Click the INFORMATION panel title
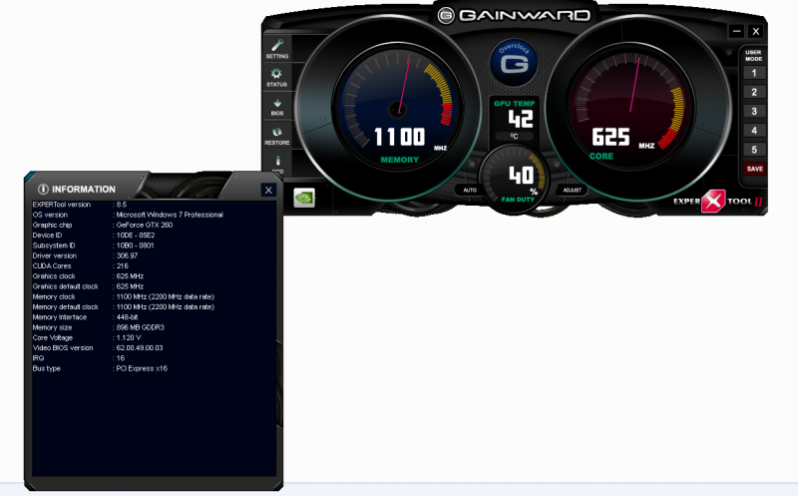798x496 pixels. click(84, 189)
